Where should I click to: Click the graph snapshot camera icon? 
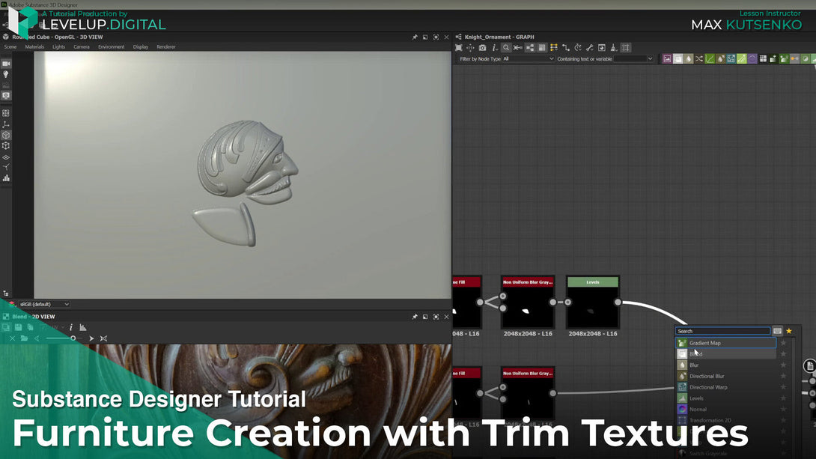[482, 48]
